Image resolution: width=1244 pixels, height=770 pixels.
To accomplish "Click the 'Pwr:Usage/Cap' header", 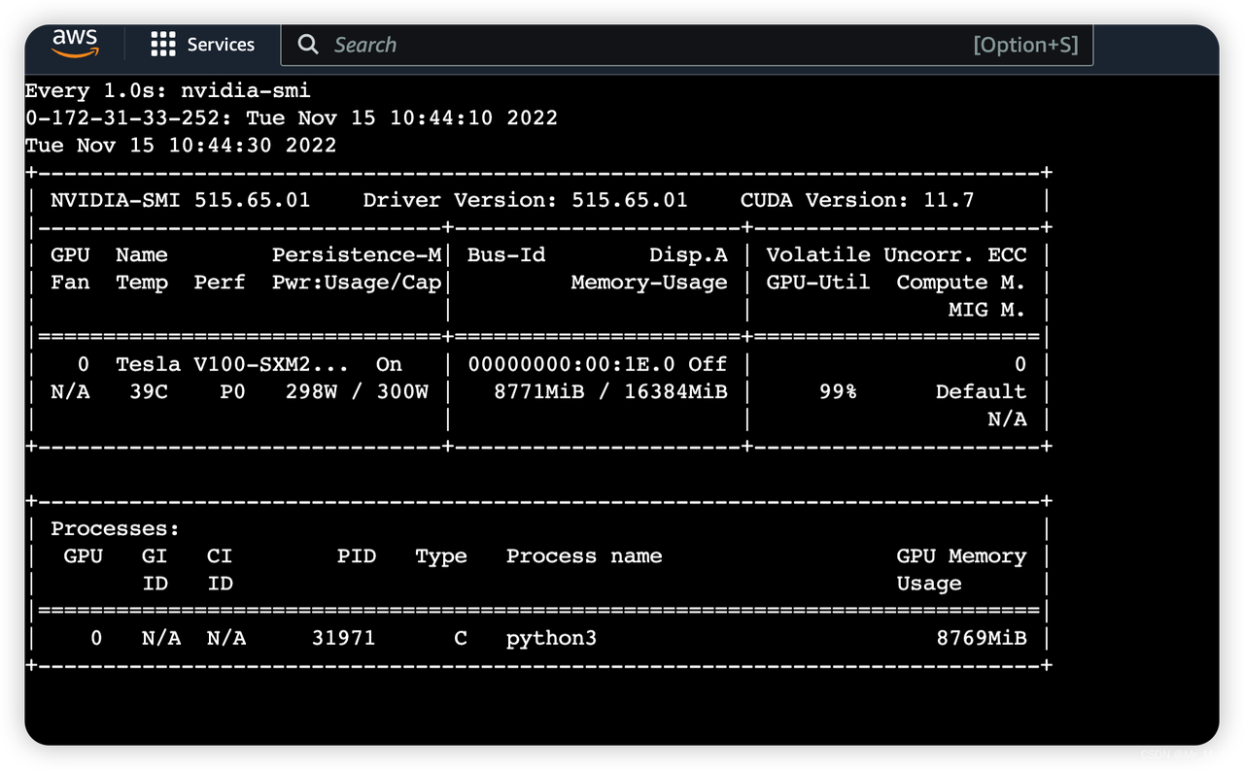I will coord(356,283).
